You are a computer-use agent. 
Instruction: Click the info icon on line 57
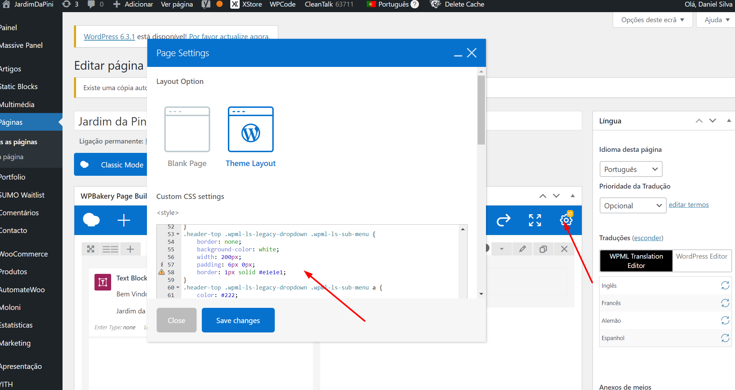pyautogui.click(x=162, y=265)
